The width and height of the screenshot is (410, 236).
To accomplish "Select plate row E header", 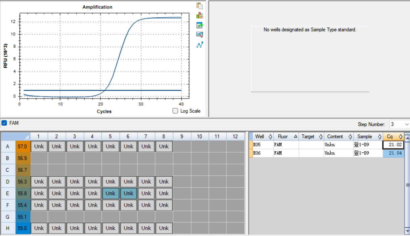I will (x=8, y=193).
